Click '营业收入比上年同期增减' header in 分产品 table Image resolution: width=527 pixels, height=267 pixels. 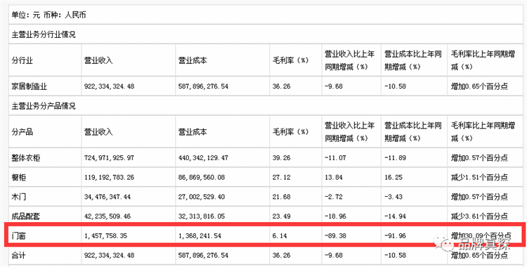[349, 132]
